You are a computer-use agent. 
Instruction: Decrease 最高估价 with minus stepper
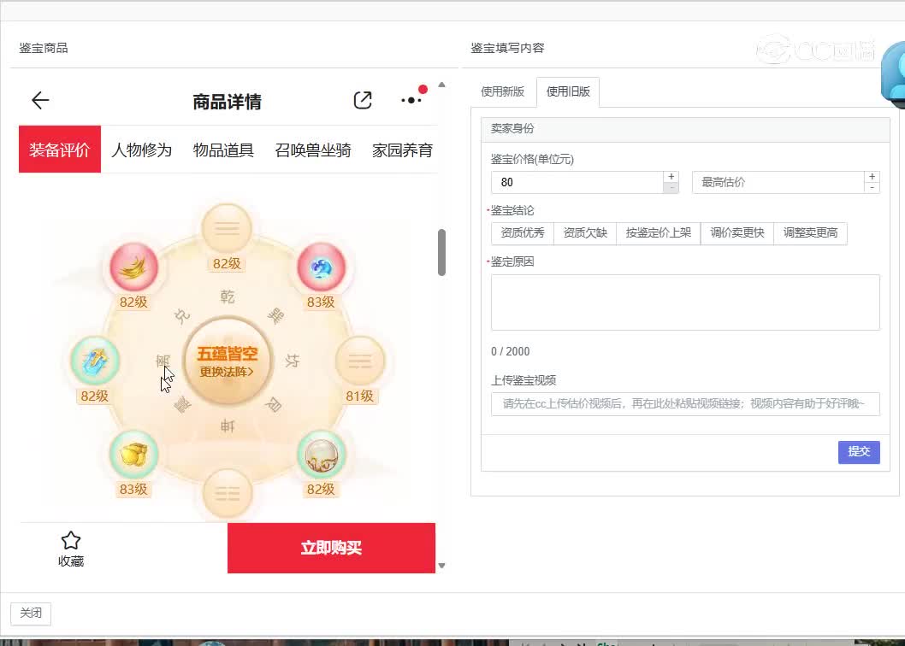(872, 188)
